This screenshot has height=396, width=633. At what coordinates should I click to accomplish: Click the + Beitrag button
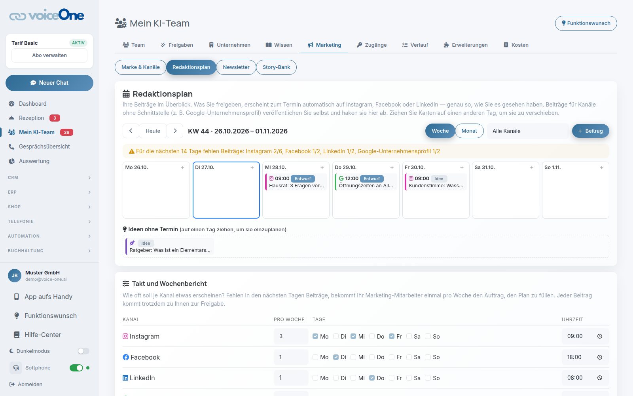591,131
